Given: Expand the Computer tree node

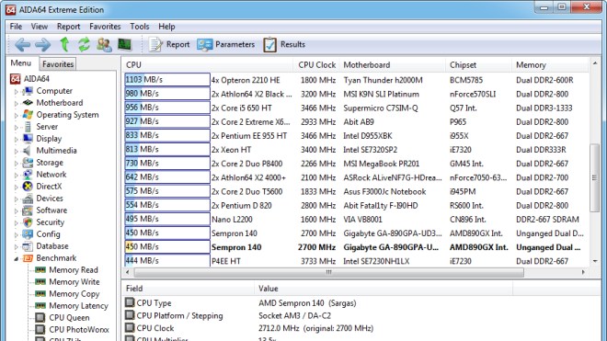Looking at the screenshot, I should 16,92.
